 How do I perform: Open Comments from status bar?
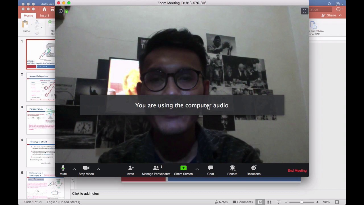click(x=243, y=202)
